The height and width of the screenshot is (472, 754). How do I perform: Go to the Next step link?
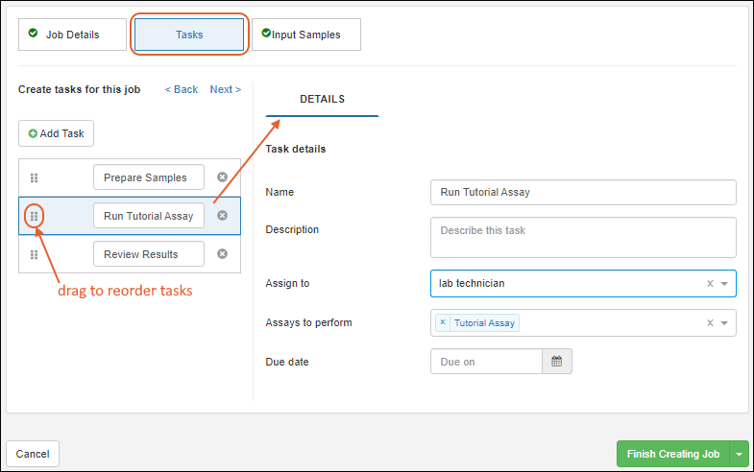pos(225,89)
